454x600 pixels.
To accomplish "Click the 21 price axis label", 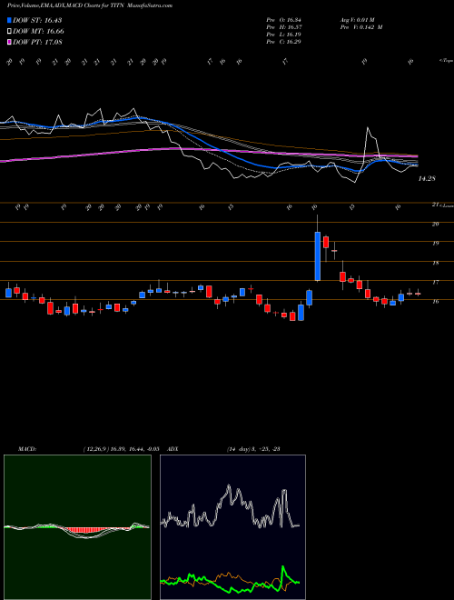I will click(x=435, y=205).
